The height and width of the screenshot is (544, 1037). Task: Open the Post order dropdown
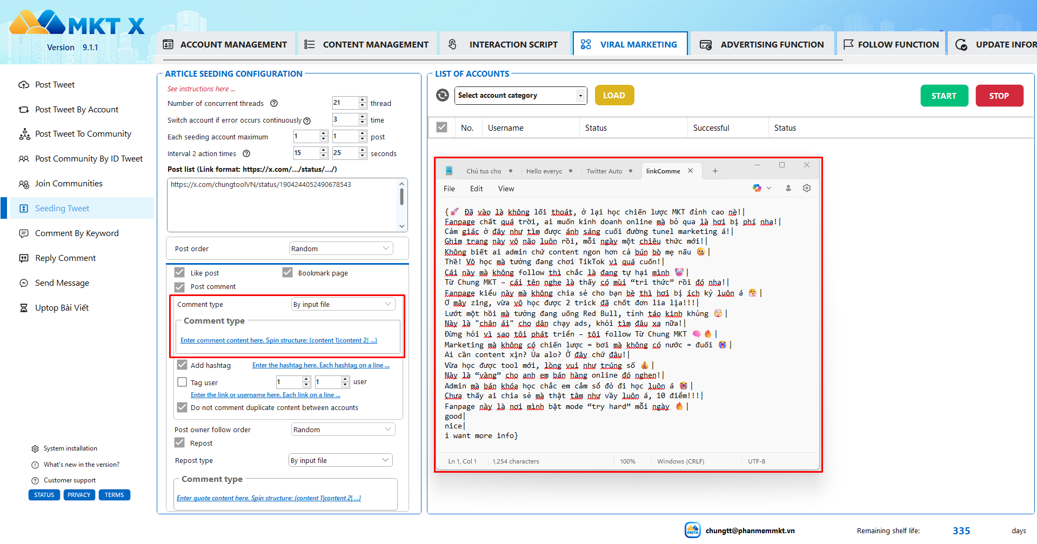point(341,249)
